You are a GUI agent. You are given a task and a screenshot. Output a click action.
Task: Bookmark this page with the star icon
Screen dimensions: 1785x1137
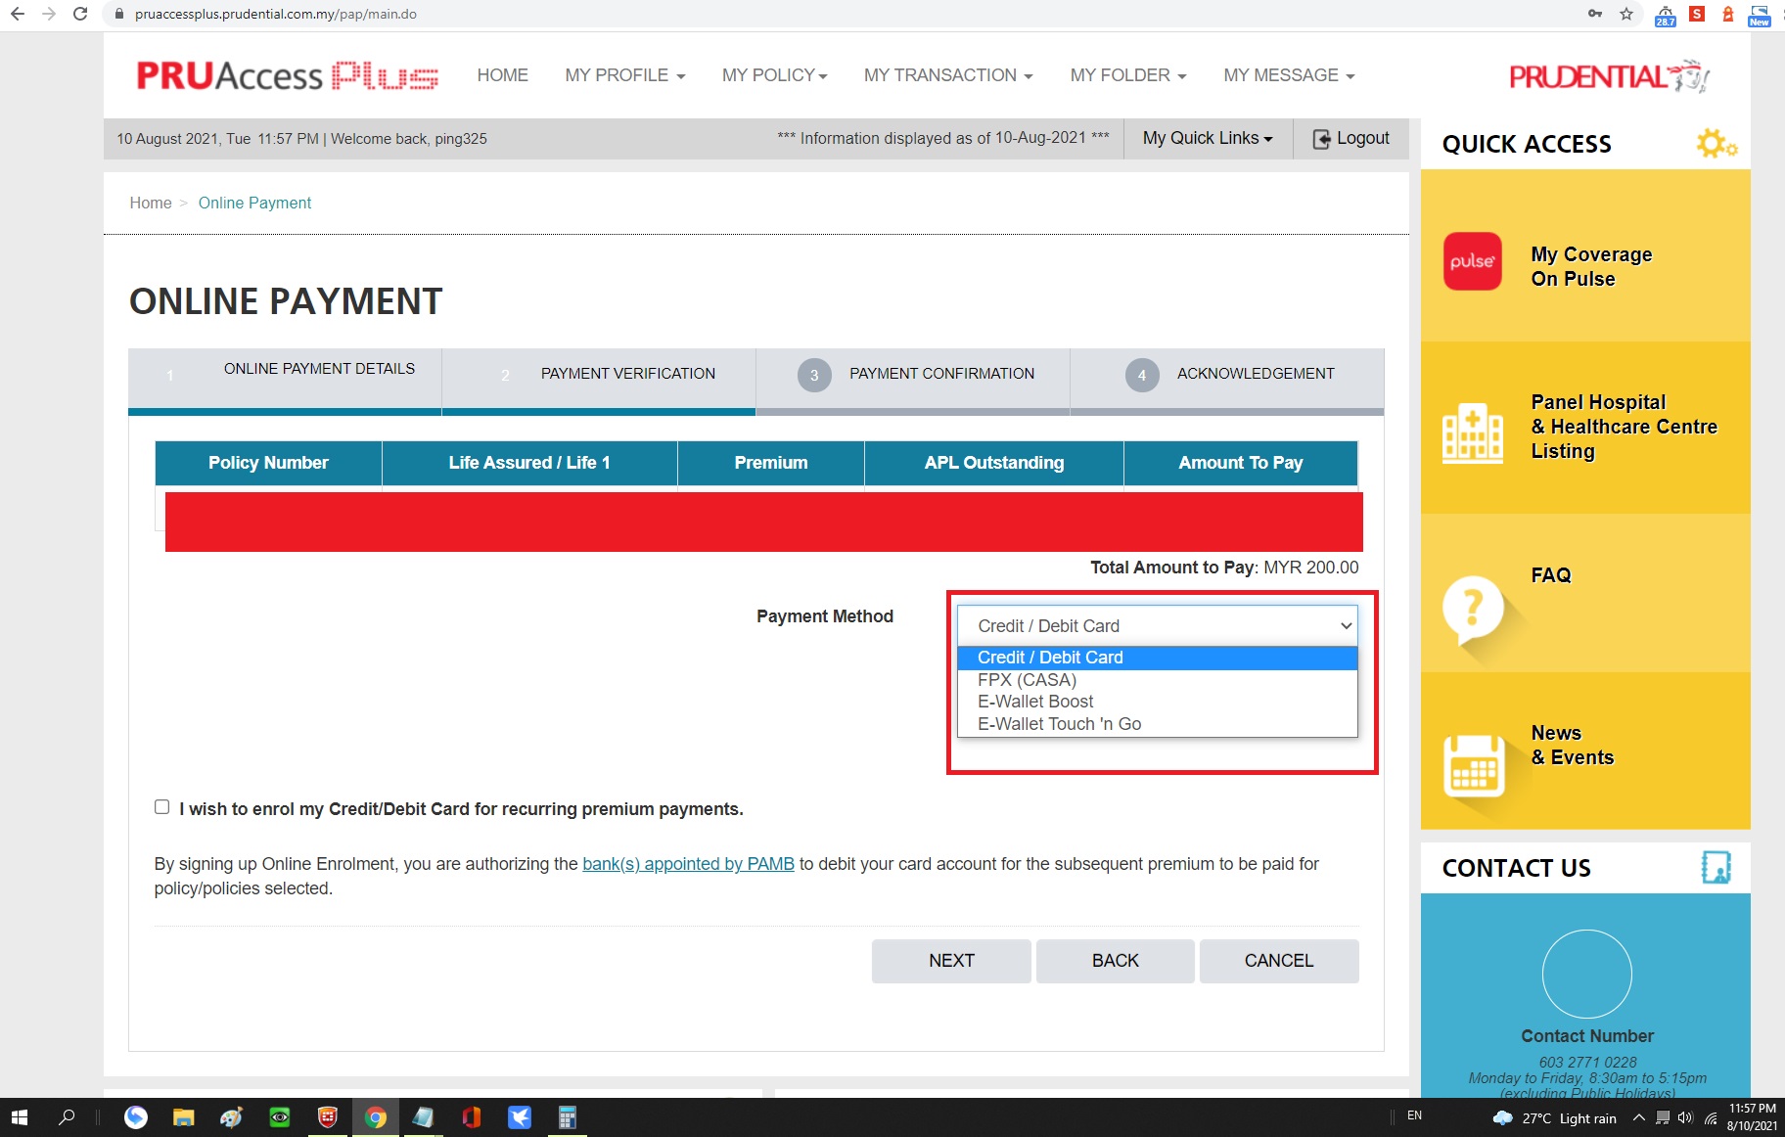pos(1626,14)
